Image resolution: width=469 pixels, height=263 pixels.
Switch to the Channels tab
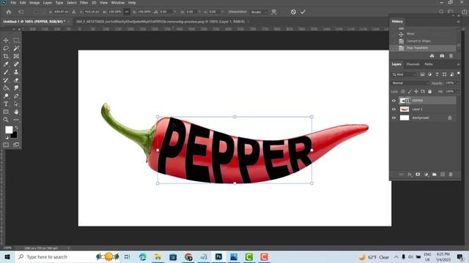(x=413, y=64)
